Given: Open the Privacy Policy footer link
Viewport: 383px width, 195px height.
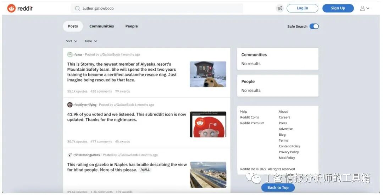Looking at the screenshot, I should click(289, 152).
